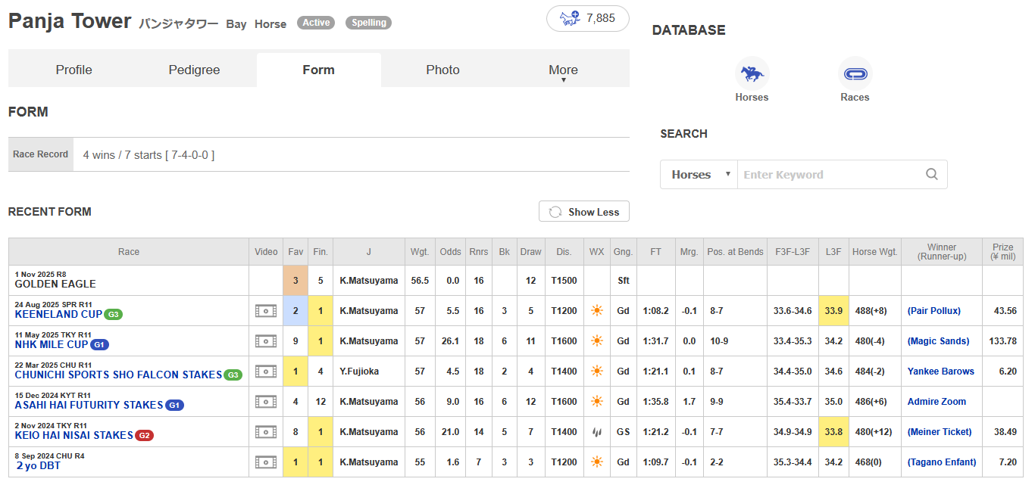Open the Tagano Enfant horse link
The height and width of the screenshot is (485, 1035).
click(x=941, y=462)
